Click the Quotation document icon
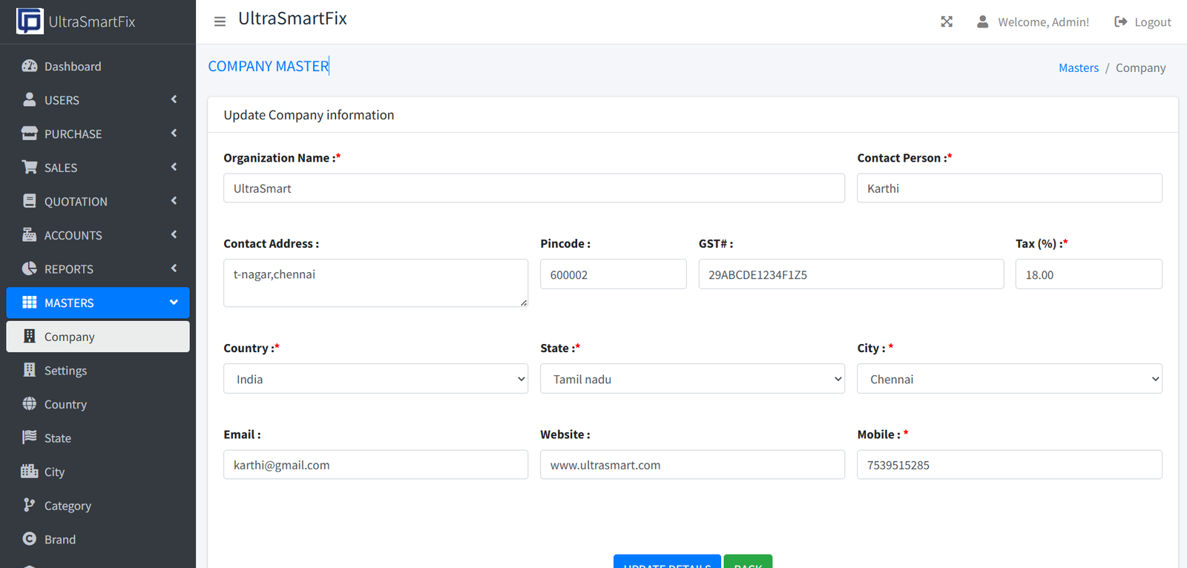This screenshot has width=1187, height=568. [30, 201]
